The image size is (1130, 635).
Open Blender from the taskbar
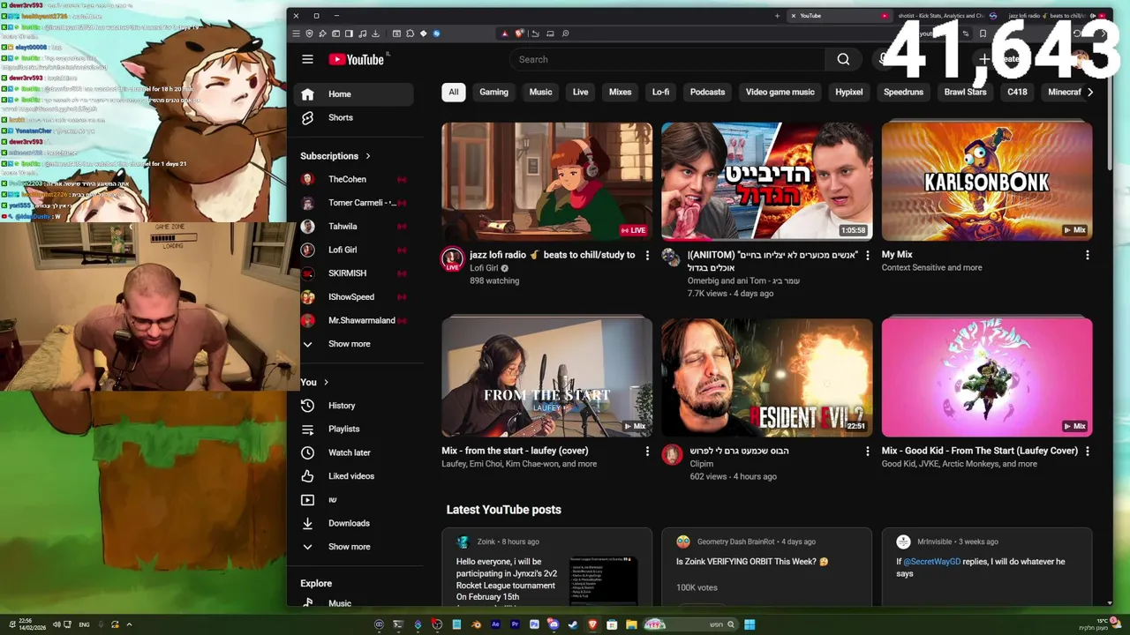coord(477,624)
